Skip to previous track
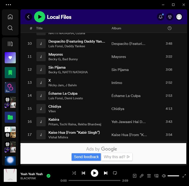Viewport: 189px width, 186px height. (x=84, y=173)
